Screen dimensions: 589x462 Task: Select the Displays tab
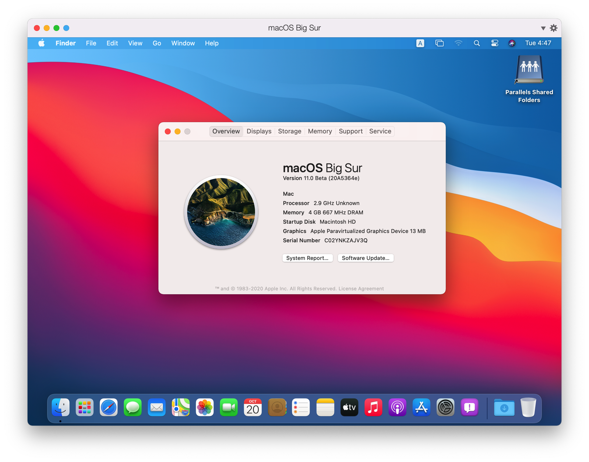click(x=259, y=131)
